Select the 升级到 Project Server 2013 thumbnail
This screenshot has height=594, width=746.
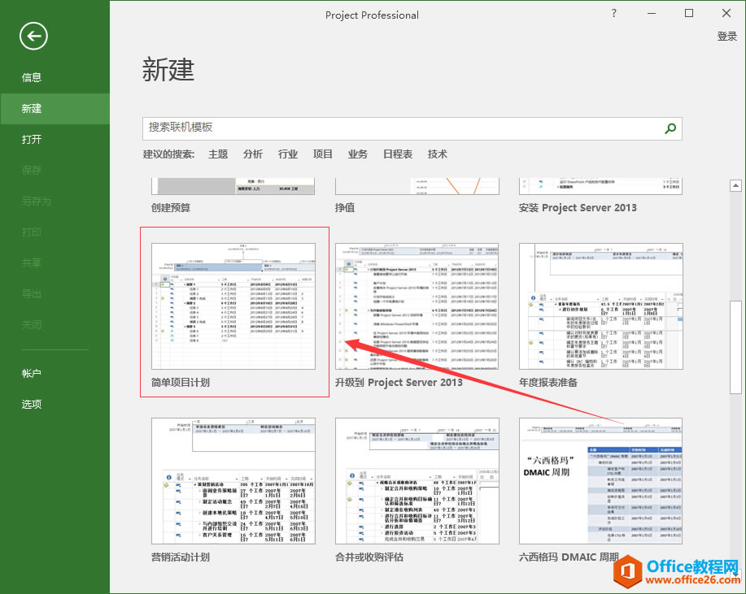pyautogui.click(x=417, y=306)
